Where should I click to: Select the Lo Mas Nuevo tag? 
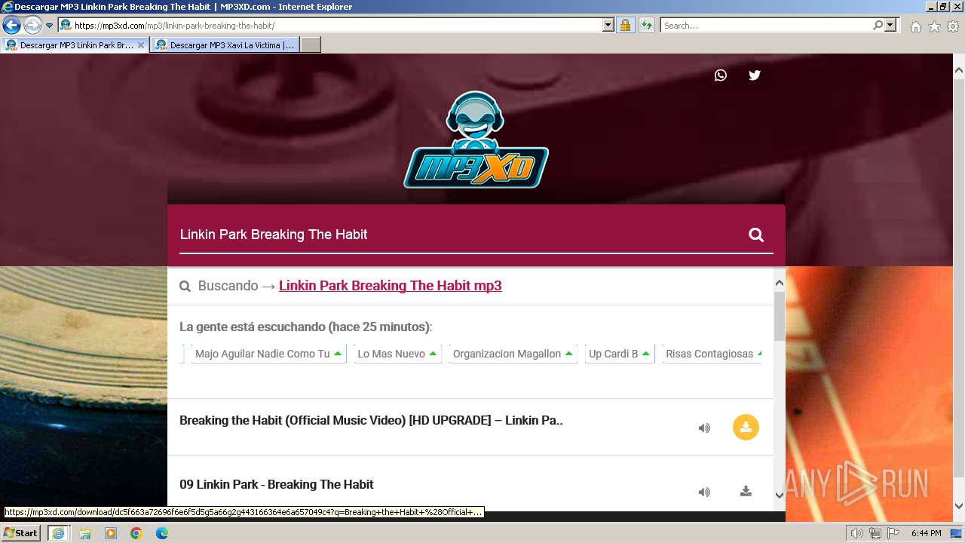point(398,354)
